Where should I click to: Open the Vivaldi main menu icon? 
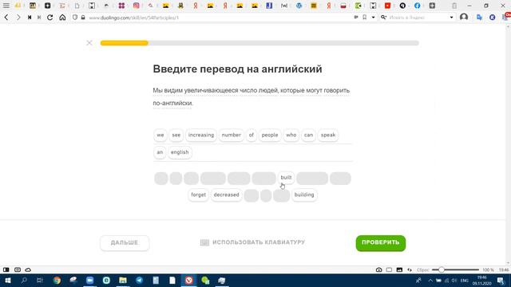(x=6, y=6)
